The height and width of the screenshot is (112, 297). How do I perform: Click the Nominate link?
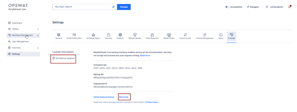coord(124,97)
